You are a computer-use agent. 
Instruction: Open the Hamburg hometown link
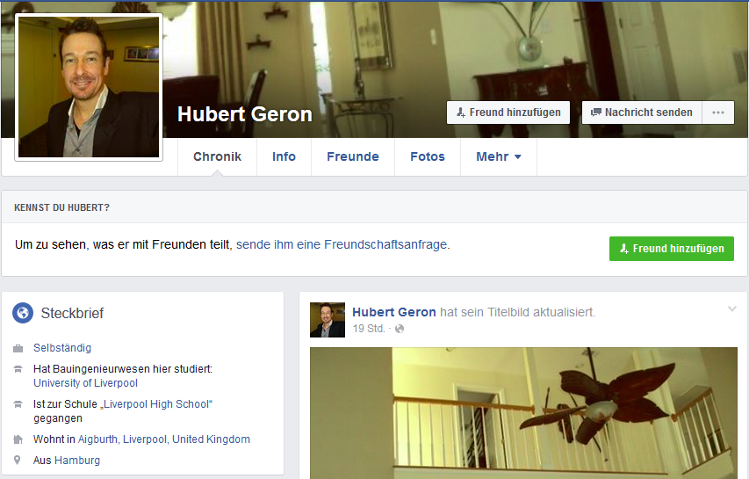pyautogui.click(x=77, y=461)
